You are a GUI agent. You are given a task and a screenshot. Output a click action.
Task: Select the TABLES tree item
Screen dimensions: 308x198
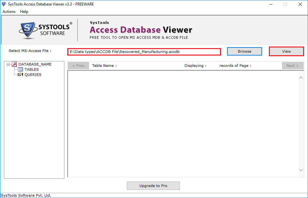click(32, 69)
